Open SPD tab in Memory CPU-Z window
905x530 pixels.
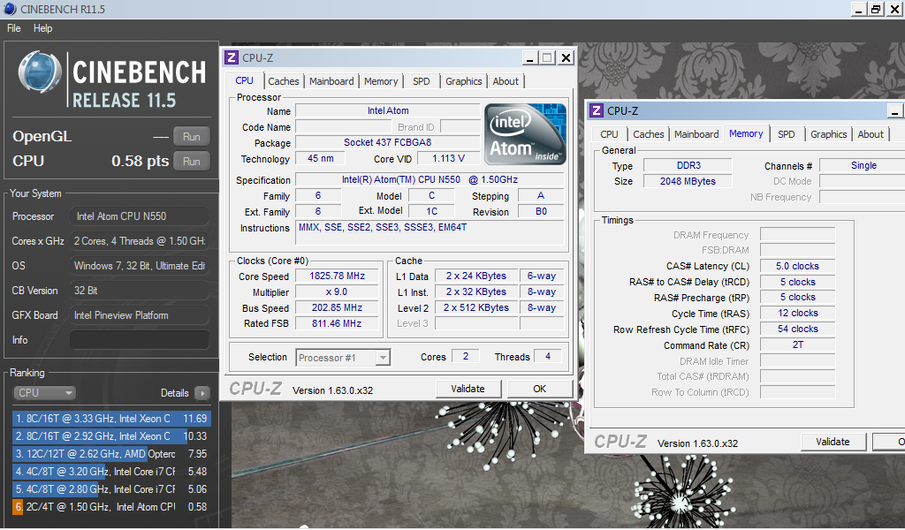click(x=786, y=134)
